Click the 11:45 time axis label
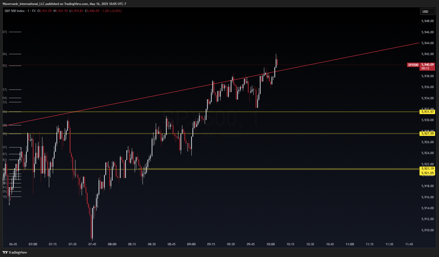This screenshot has width=439, height=257. [x=409, y=244]
